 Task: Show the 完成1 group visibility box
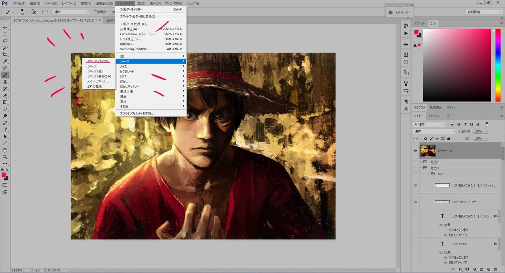pyautogui.click(x=415, y=168)
